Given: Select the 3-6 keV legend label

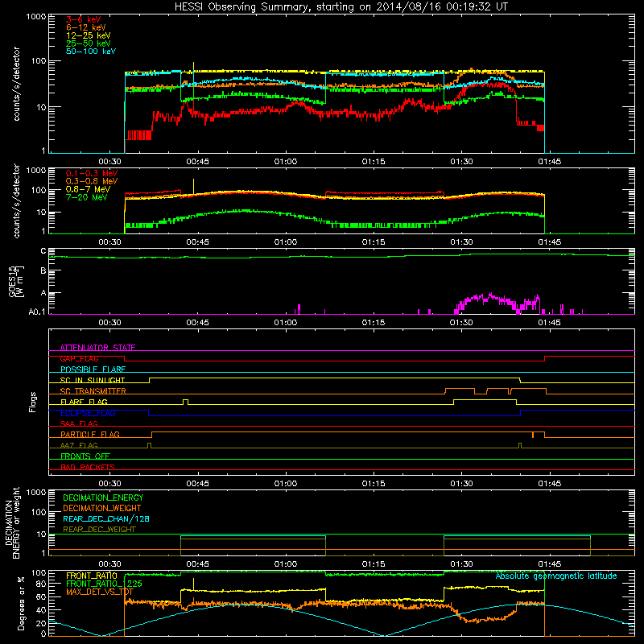Looking at the screenshot, I should (84, 19).
